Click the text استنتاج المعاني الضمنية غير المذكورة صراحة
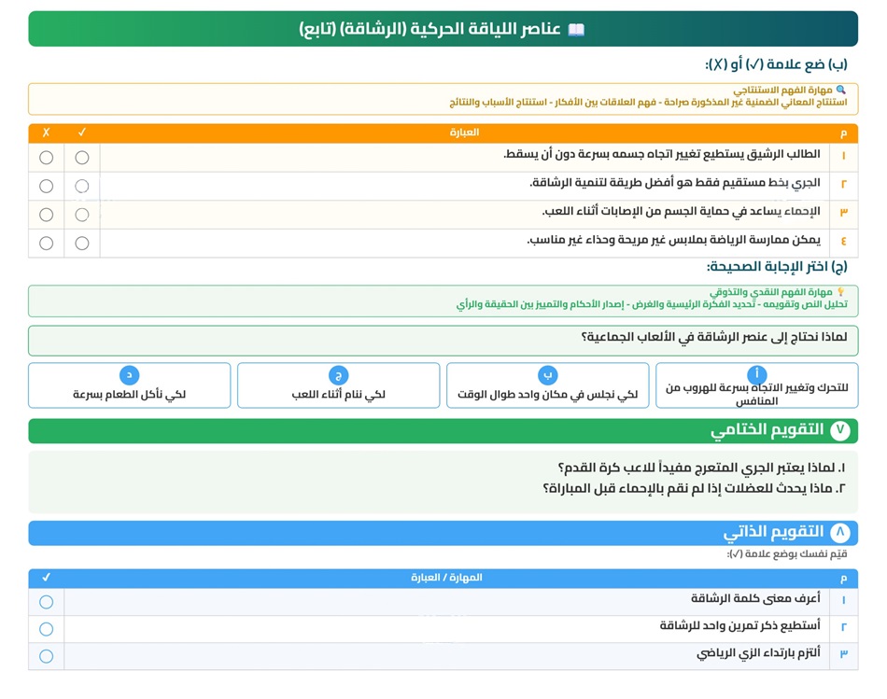 (755, 103)
